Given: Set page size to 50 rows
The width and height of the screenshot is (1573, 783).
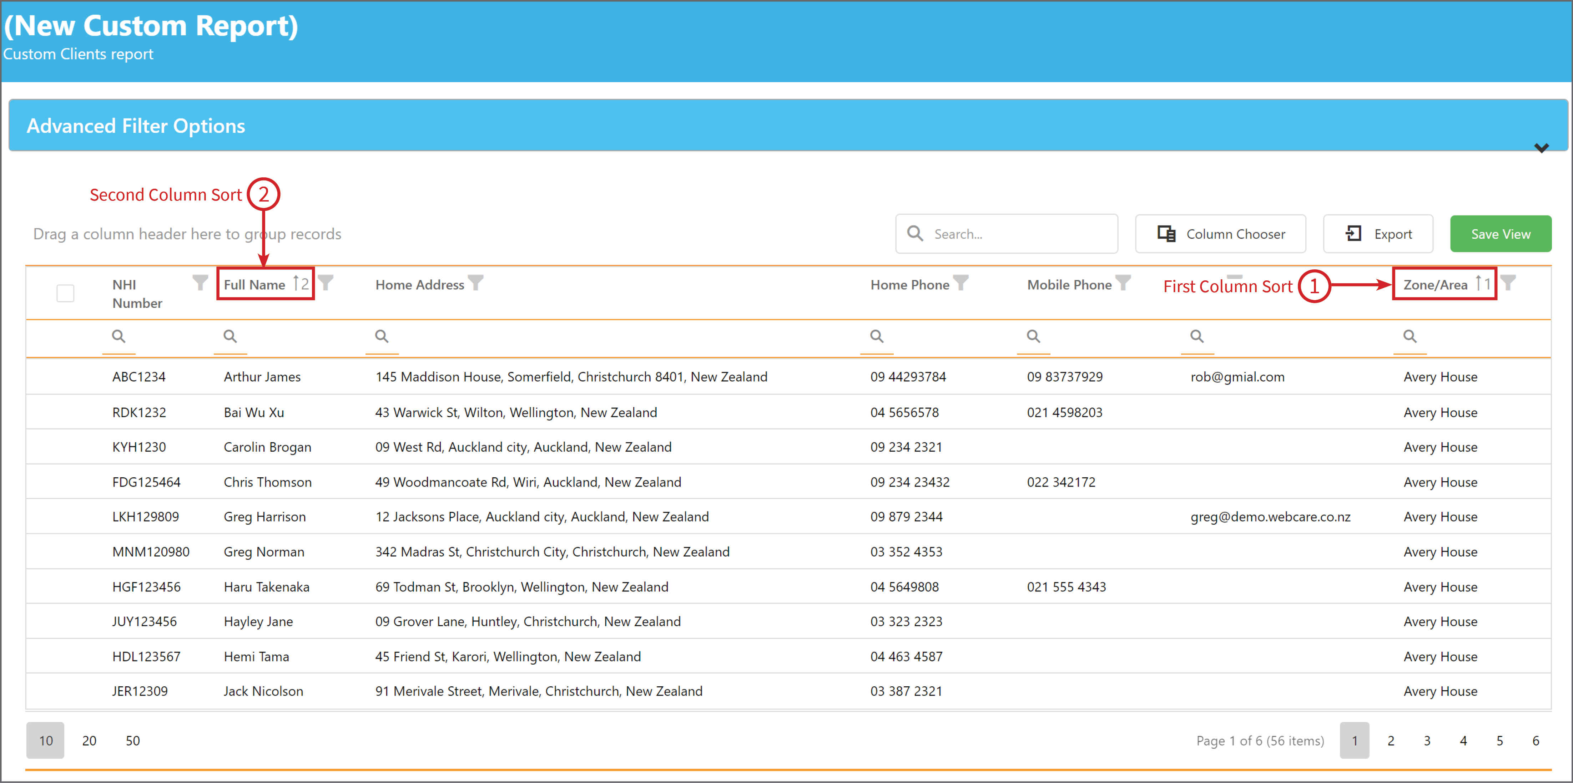Looking at the screenshot, I should [x=132, y=740].
